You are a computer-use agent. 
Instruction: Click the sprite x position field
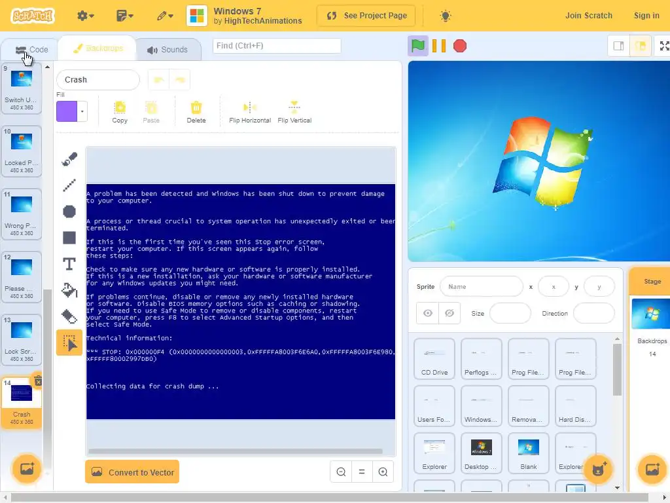tap(554, 287)
